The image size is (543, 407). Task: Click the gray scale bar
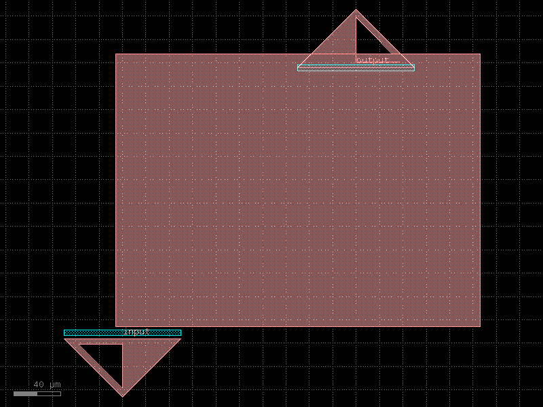[37, 394]
